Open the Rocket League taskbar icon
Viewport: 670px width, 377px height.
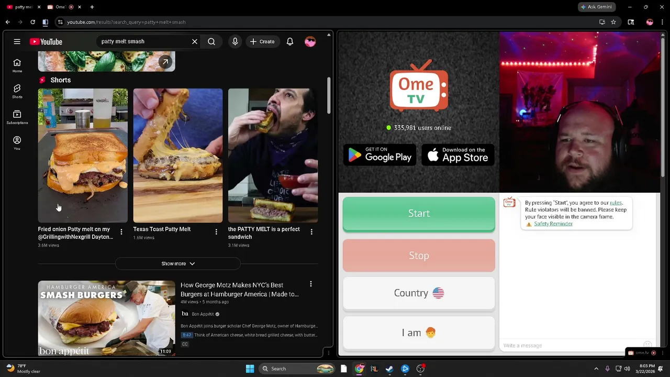pyautogui.click(x=374, y=369)
